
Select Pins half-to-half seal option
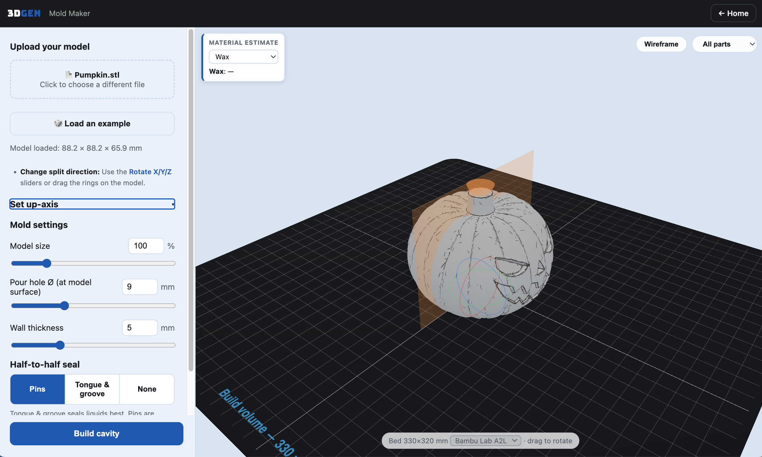tap(37, 389)
